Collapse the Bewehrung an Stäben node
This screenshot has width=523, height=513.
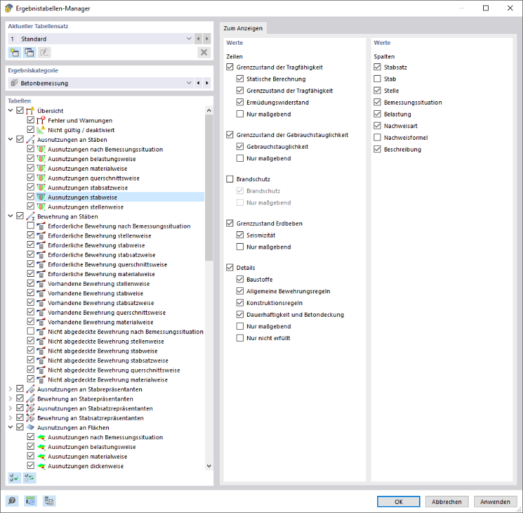[x=10, y=216]
